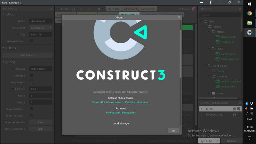Collapse the EDITOR properties section
Screen dimensions: 256x144
[4, 62]
